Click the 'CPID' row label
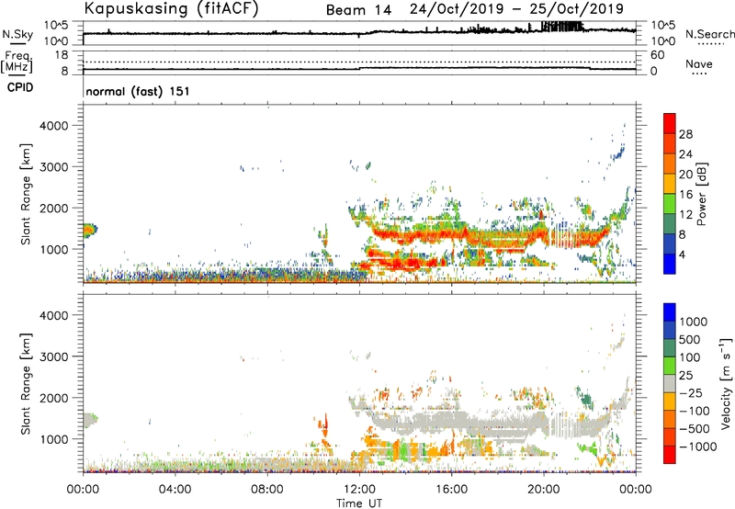The image size is (735, 509). coord(20,87)
